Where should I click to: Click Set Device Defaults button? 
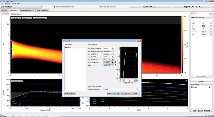[70, 93]
